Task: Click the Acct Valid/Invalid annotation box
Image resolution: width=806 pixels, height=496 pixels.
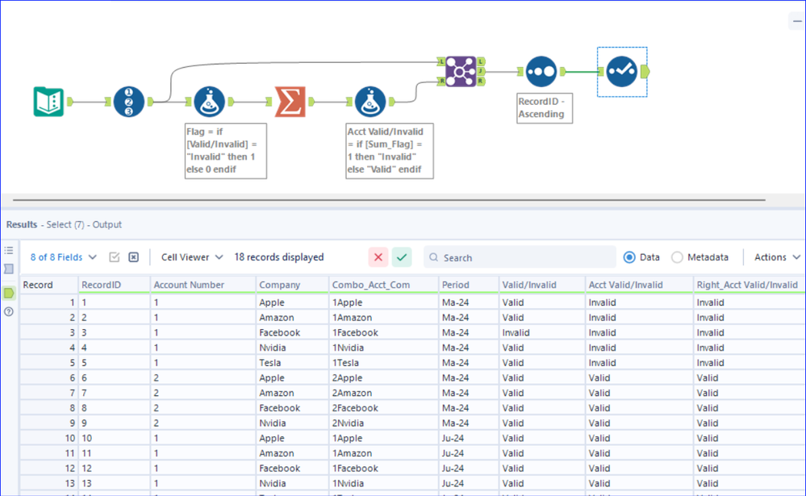Action: [390, 151]
